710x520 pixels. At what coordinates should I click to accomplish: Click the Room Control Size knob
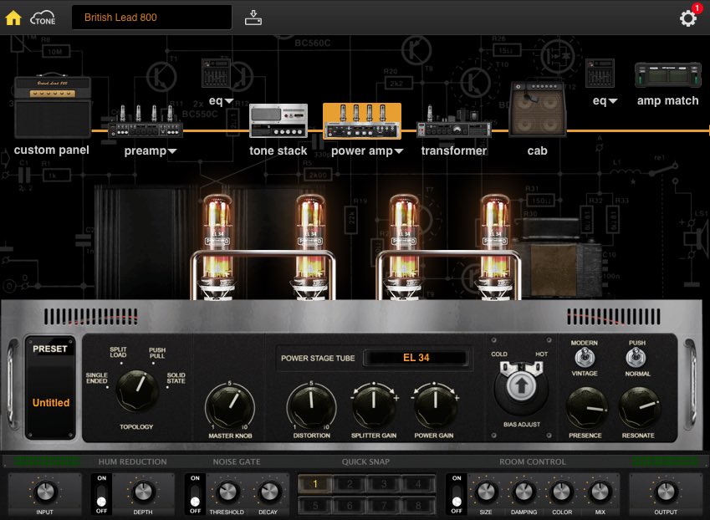pos(486,492)
